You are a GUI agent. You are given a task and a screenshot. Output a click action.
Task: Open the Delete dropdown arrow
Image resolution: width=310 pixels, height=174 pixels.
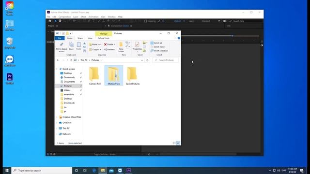[x=114, y=44]
